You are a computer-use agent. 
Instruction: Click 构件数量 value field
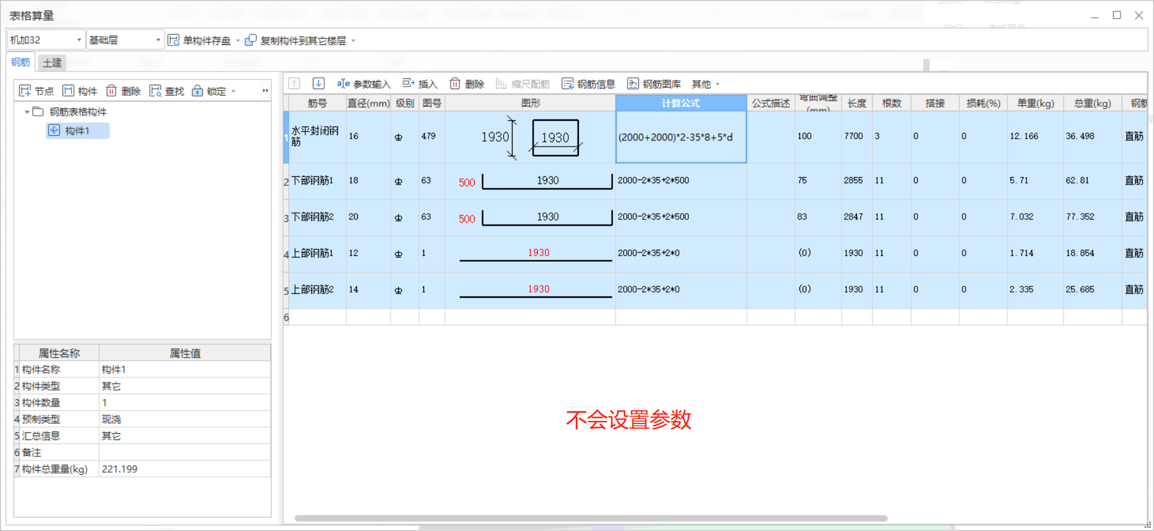(x=185, y=403)
